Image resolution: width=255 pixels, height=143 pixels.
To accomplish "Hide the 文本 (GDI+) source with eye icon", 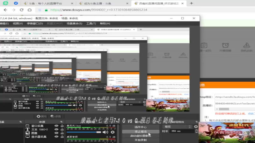I will (x=56, y=129).
